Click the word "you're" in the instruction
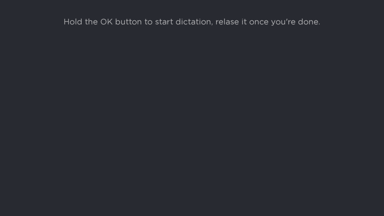This screenshot has height=216, width=384. tap(283, 22)
